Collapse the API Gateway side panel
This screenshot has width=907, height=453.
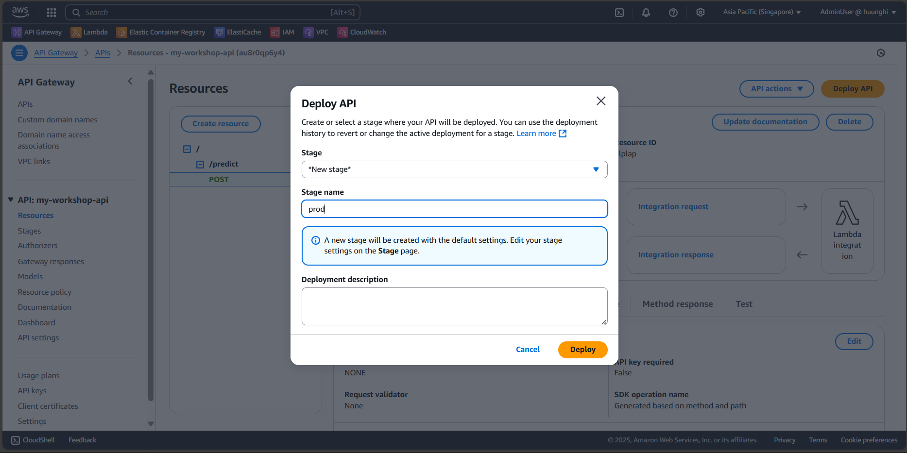(x=130, y=81)
